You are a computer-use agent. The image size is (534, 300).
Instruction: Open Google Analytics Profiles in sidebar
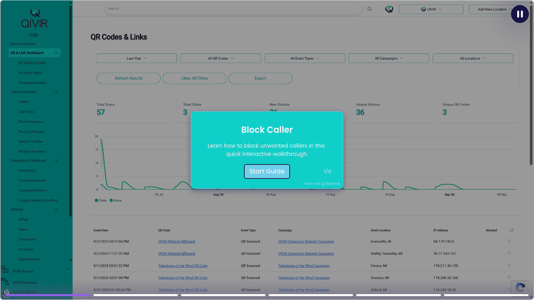pos(38,200)
